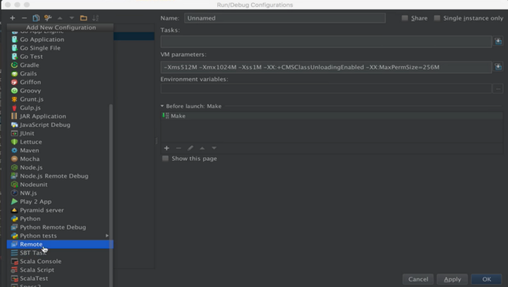Viewport: 508px width, 287px height.
Task: Click the add configuration plus icon
Action: 12,18
